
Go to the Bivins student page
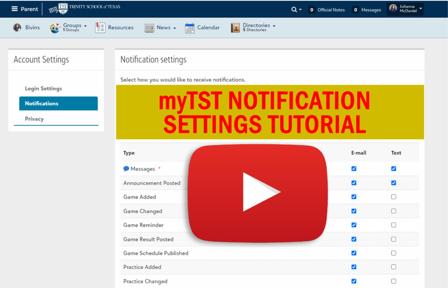[x=32, y=28]
